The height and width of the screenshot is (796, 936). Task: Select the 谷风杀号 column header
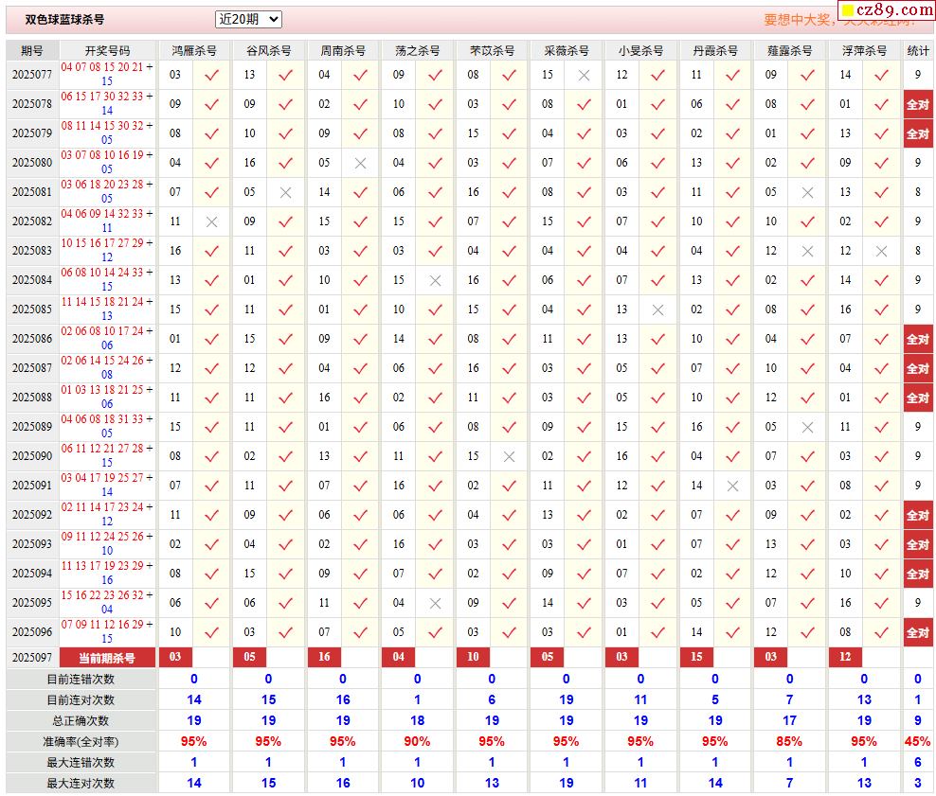(269, 51)
